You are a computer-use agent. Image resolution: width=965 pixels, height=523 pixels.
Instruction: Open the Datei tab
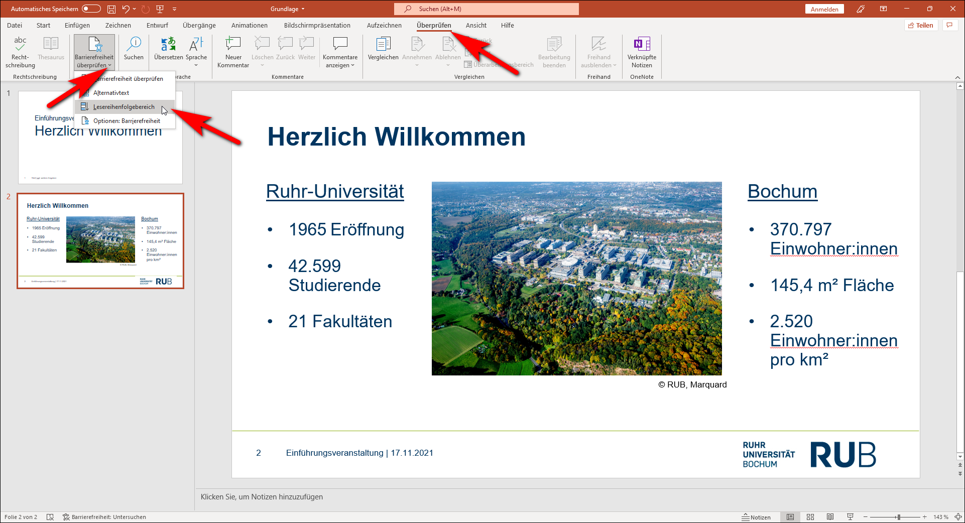15,25
